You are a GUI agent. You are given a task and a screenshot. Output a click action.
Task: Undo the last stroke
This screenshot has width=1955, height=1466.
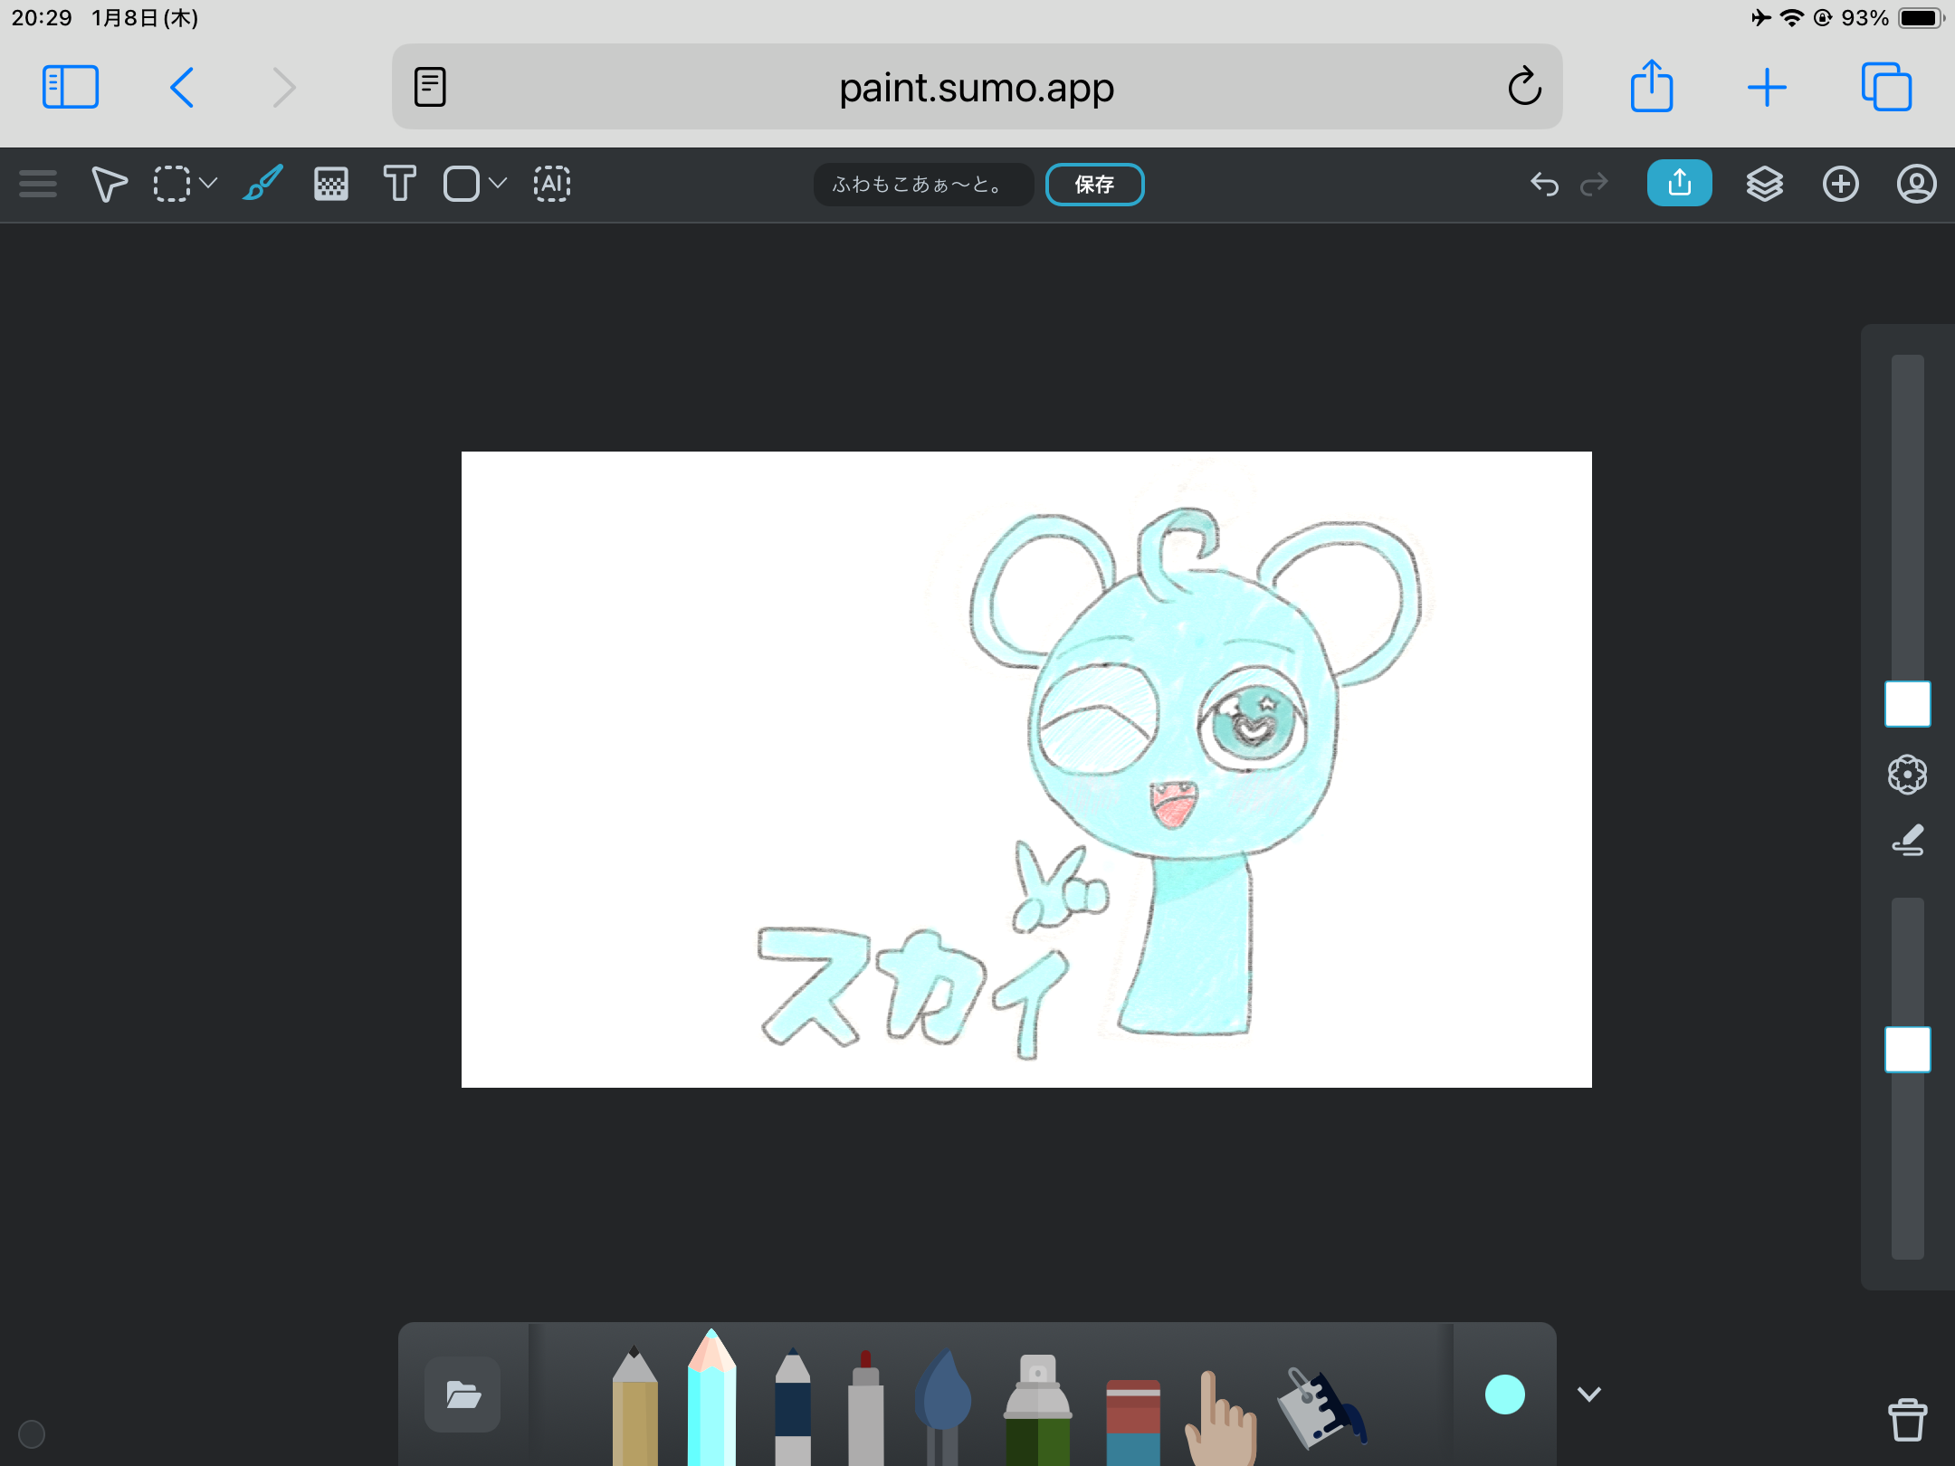pyautogui.click(x=1544, y=184)
